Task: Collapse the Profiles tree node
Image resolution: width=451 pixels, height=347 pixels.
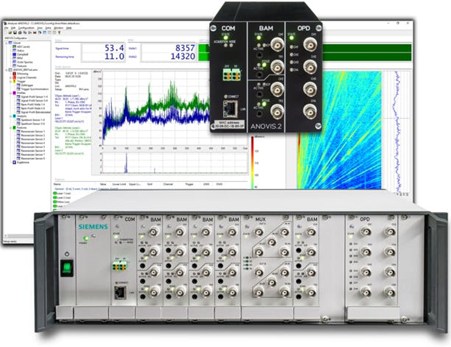Action: [11, 93]
